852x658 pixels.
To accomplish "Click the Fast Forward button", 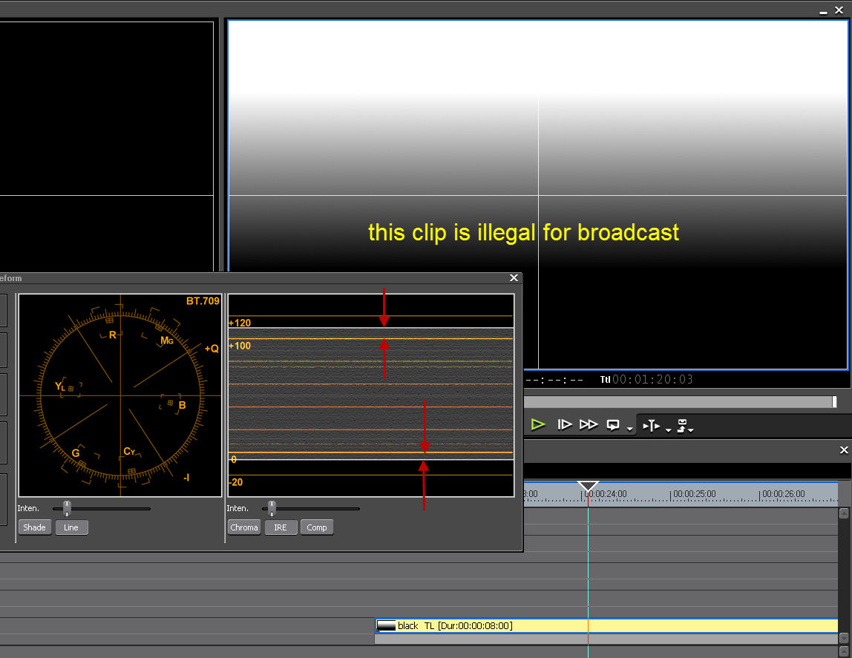I will [589, 424].
